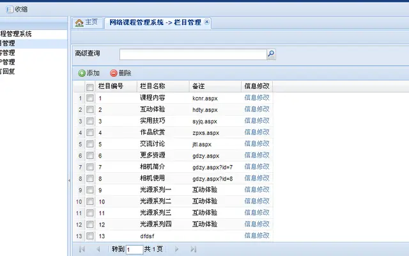Go to last page pager icon

coord(193,249)
